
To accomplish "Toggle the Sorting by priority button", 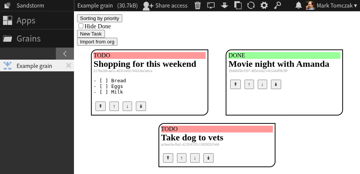I will (100, 18).
